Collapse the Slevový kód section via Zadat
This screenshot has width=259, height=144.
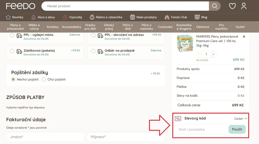tap(241, 118)
